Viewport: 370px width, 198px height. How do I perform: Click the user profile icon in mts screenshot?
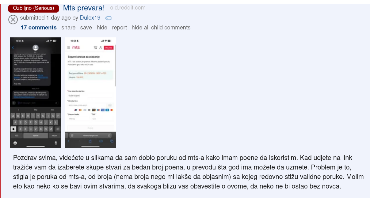pos(101,48)
